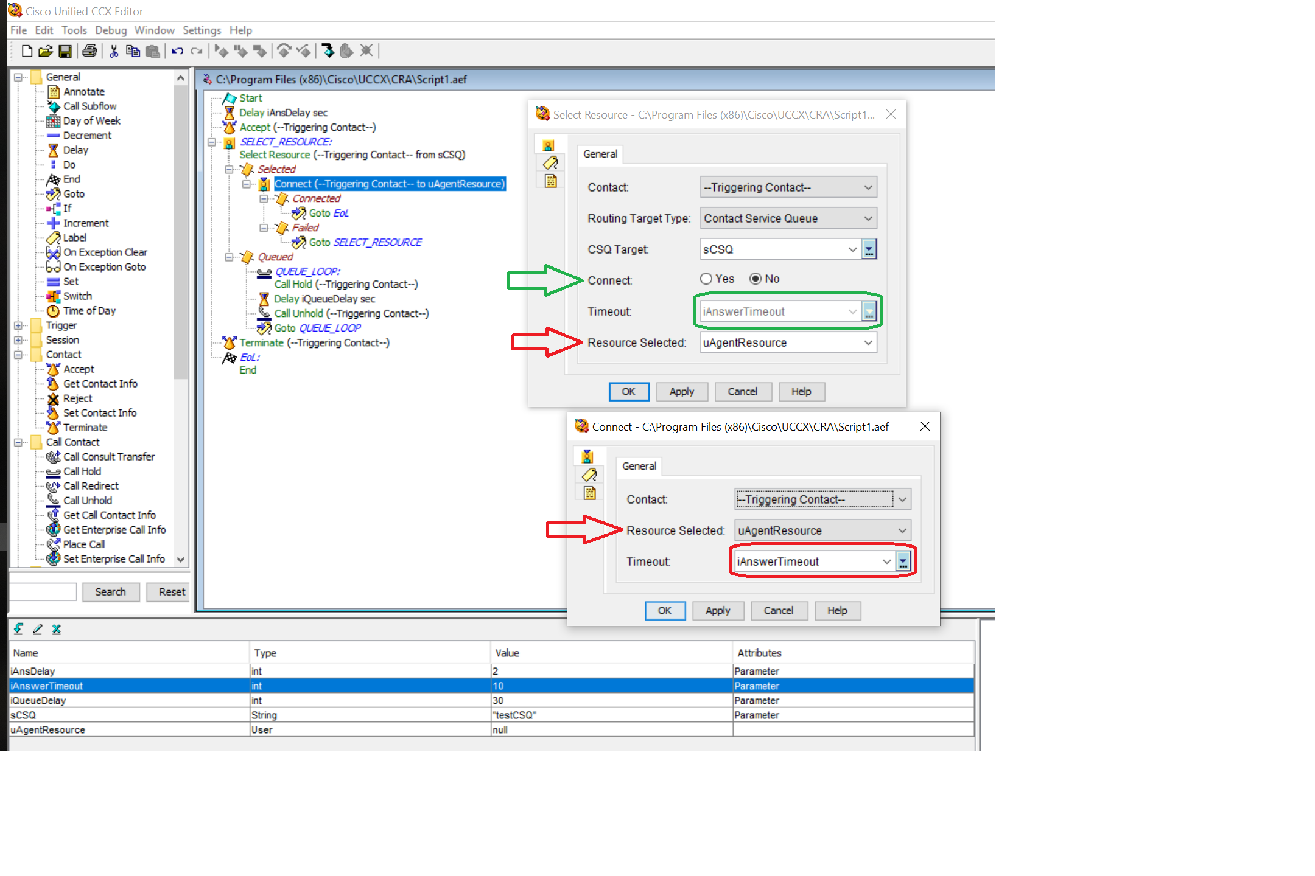Open the Edit menu
The height and width of the screenshot is (876, 1315).
tap(44, 30)
